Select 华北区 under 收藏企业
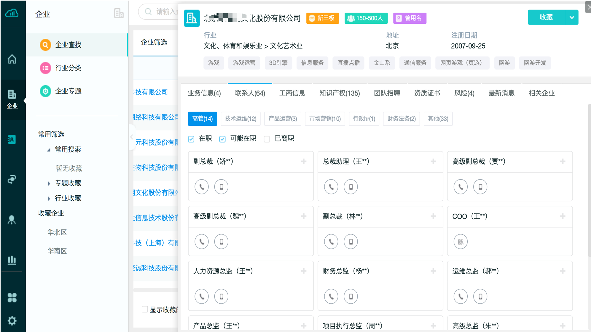Screen dimensions: 591x332 pyautogui.click(x=57, y=232)
